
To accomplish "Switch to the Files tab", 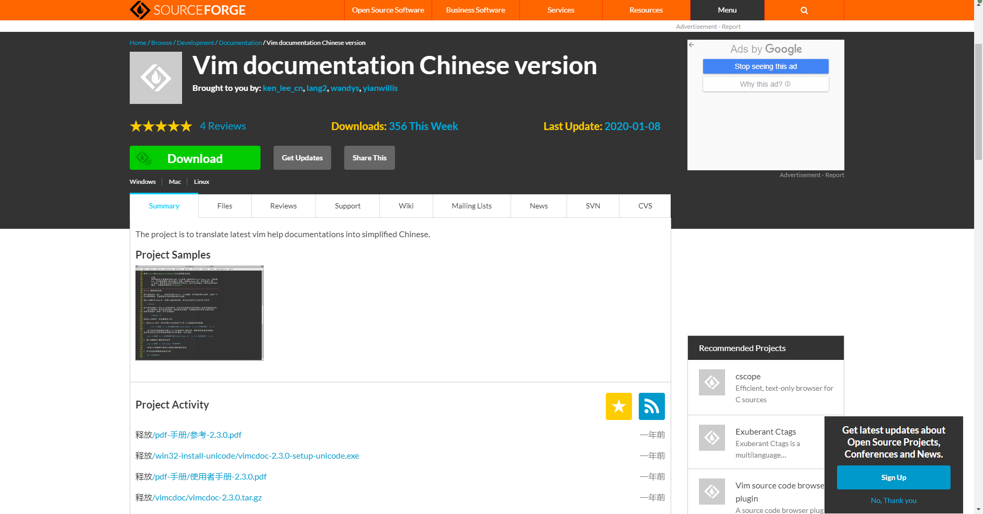I will click(225, 206).
